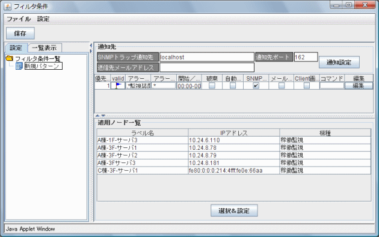Select the A棟-1F-サーバ3 row label
The width and height of the screenshot is (379, 237).
pyautogui.click(x=117, y=140)
